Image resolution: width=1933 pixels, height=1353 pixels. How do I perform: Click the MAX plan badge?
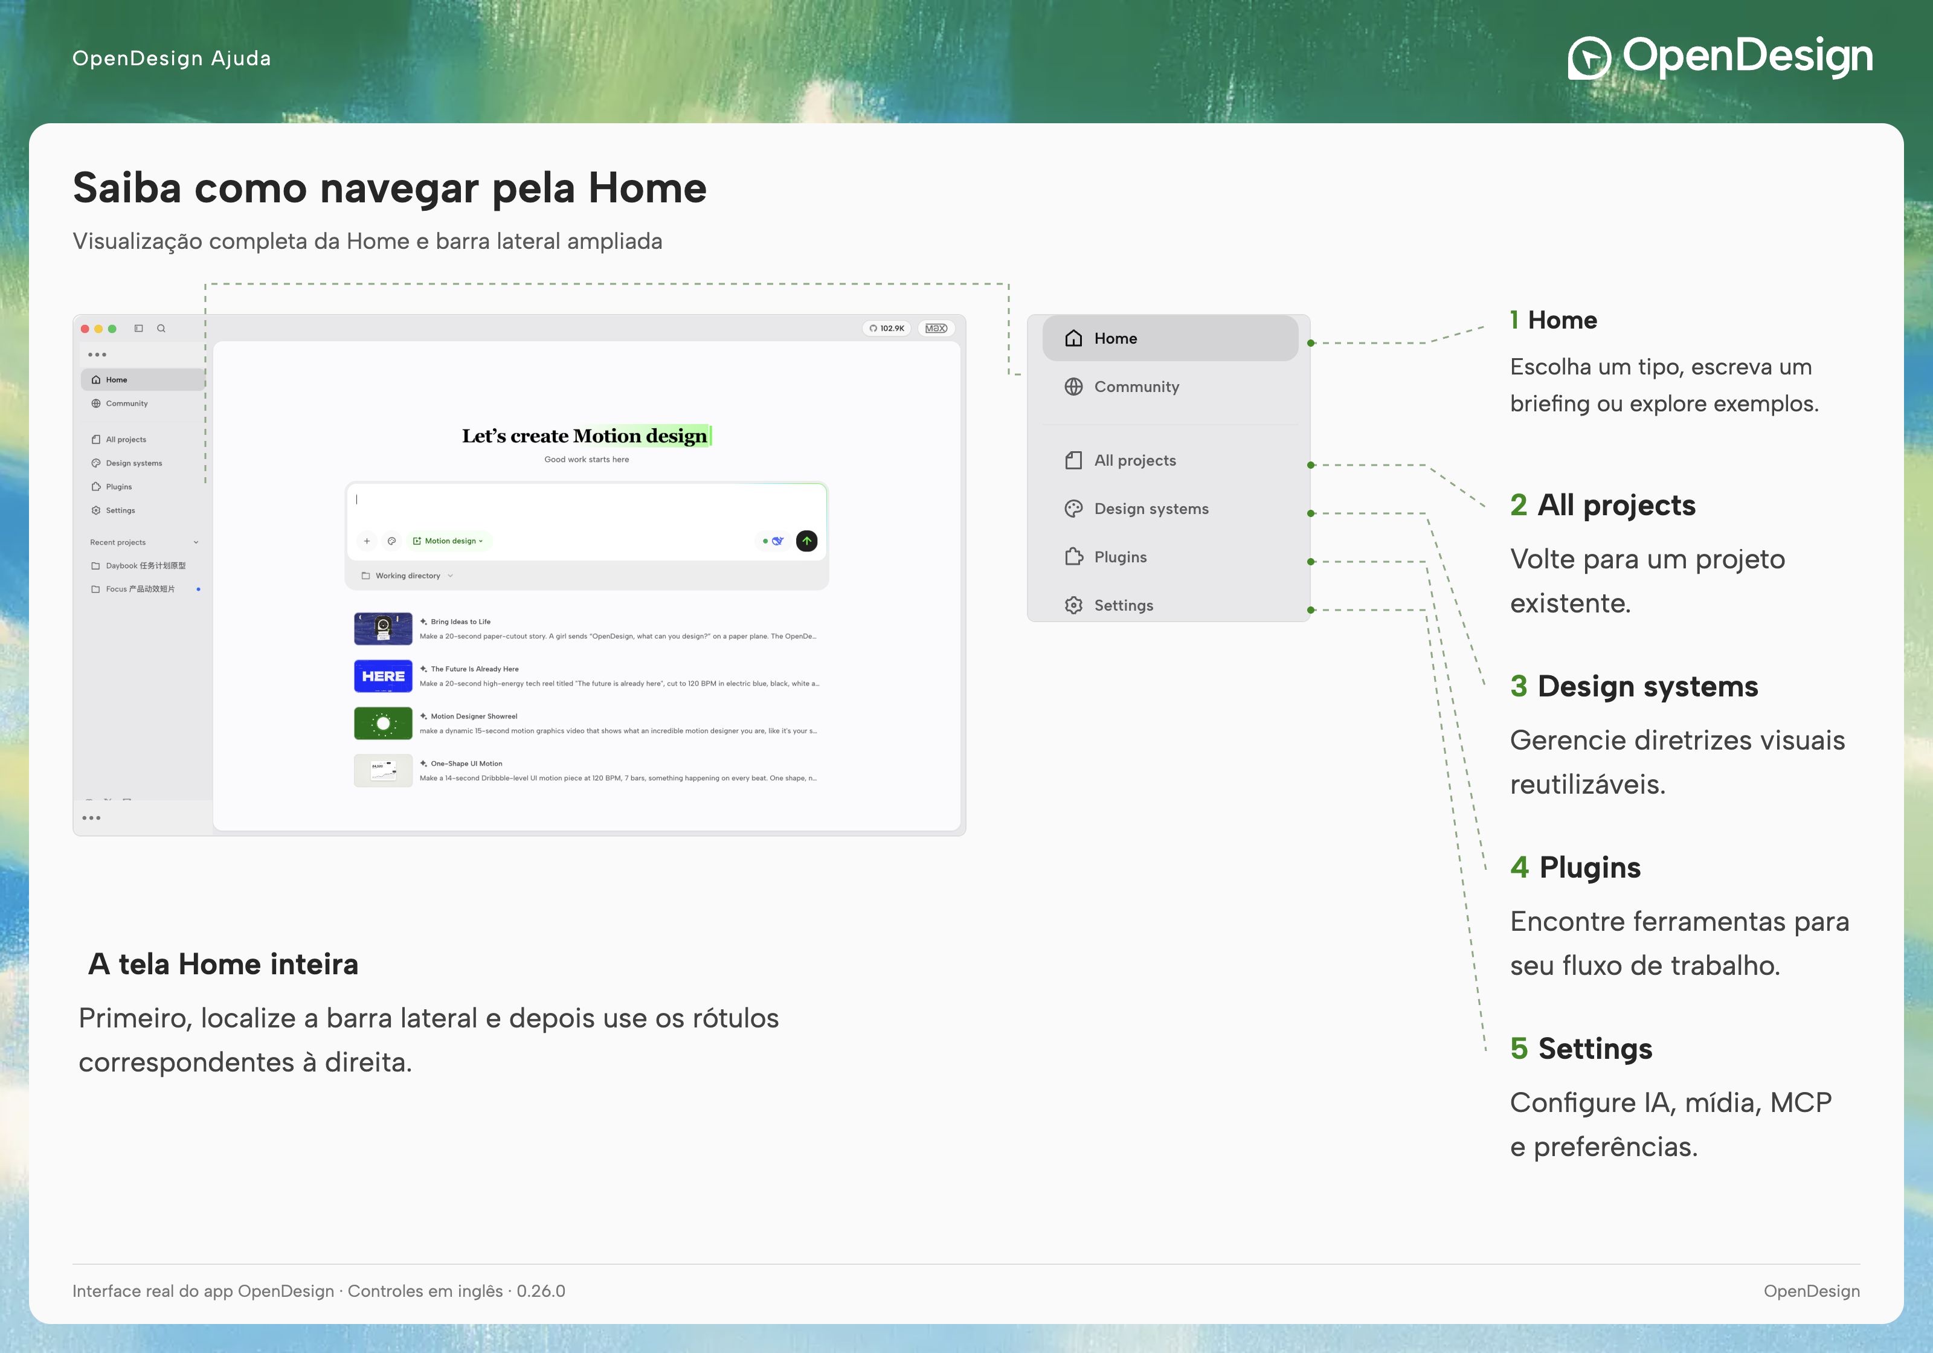(x=936, y=329)
